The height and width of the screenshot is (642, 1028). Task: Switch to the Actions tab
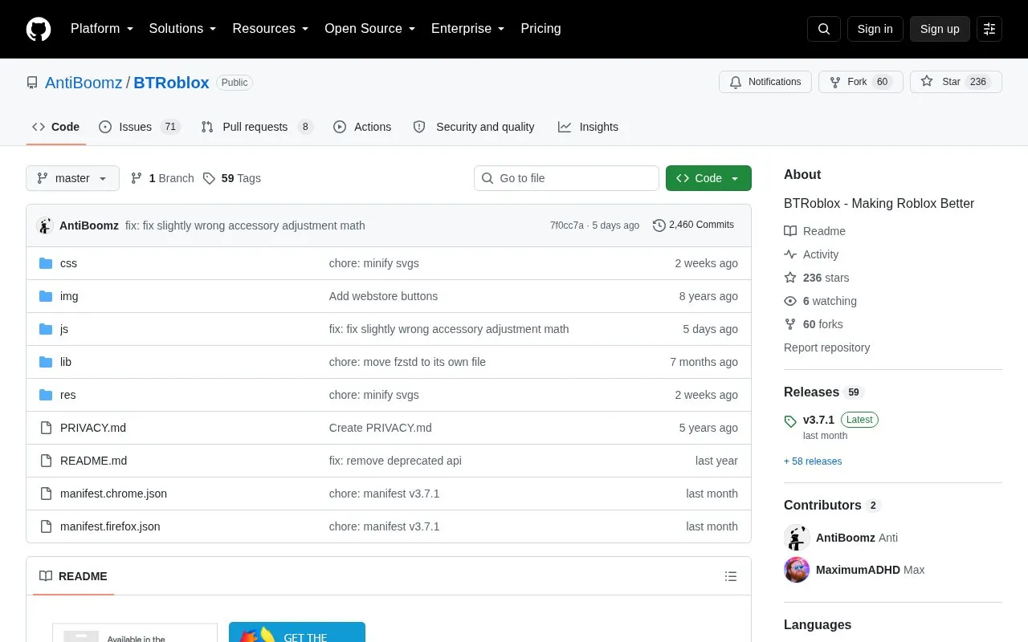pyautogui.click(x=362, y=127)
